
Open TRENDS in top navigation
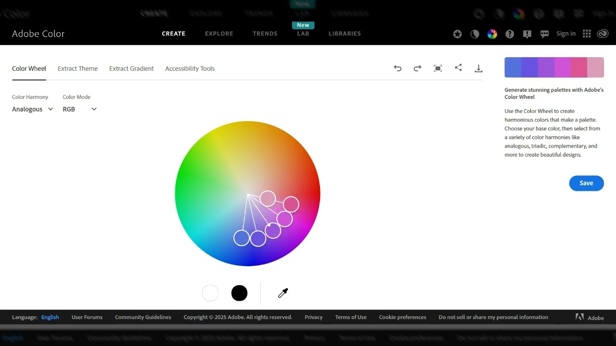tap(265, 34)
